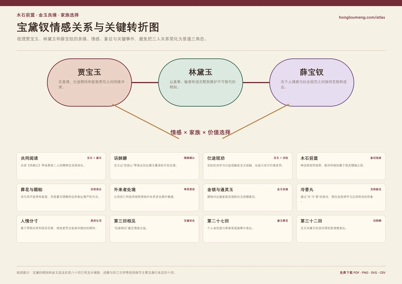This screenshot has width=402, height=284.
Task: Open the 第三十二回 card
Action: pos(341,229)
